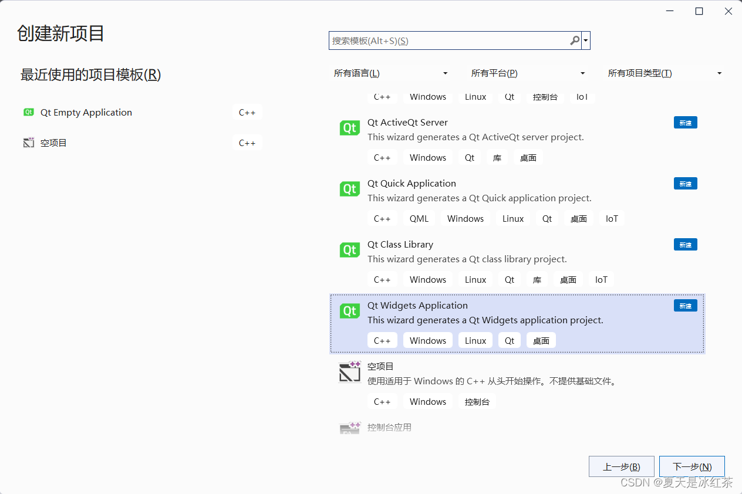Viewport: 742px width, 494px height.
Task: Click Qt Widgets application project description text
Action: point(485,320)
